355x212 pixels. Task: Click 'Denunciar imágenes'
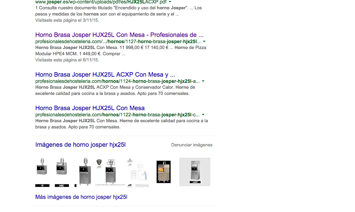[192, 145]
